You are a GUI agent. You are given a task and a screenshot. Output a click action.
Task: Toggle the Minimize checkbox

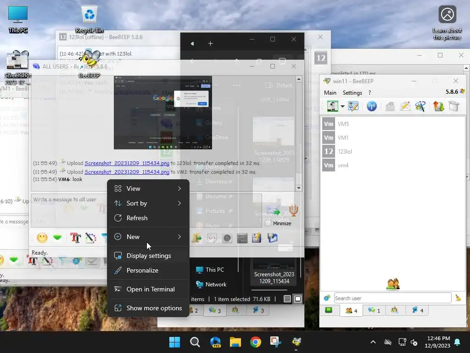pos(268,223)
